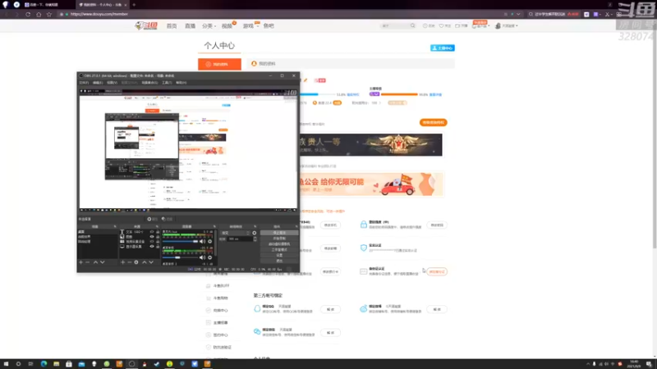Click the bind button beside 绑定QQ
657x369 pixels.
(330, 309)
